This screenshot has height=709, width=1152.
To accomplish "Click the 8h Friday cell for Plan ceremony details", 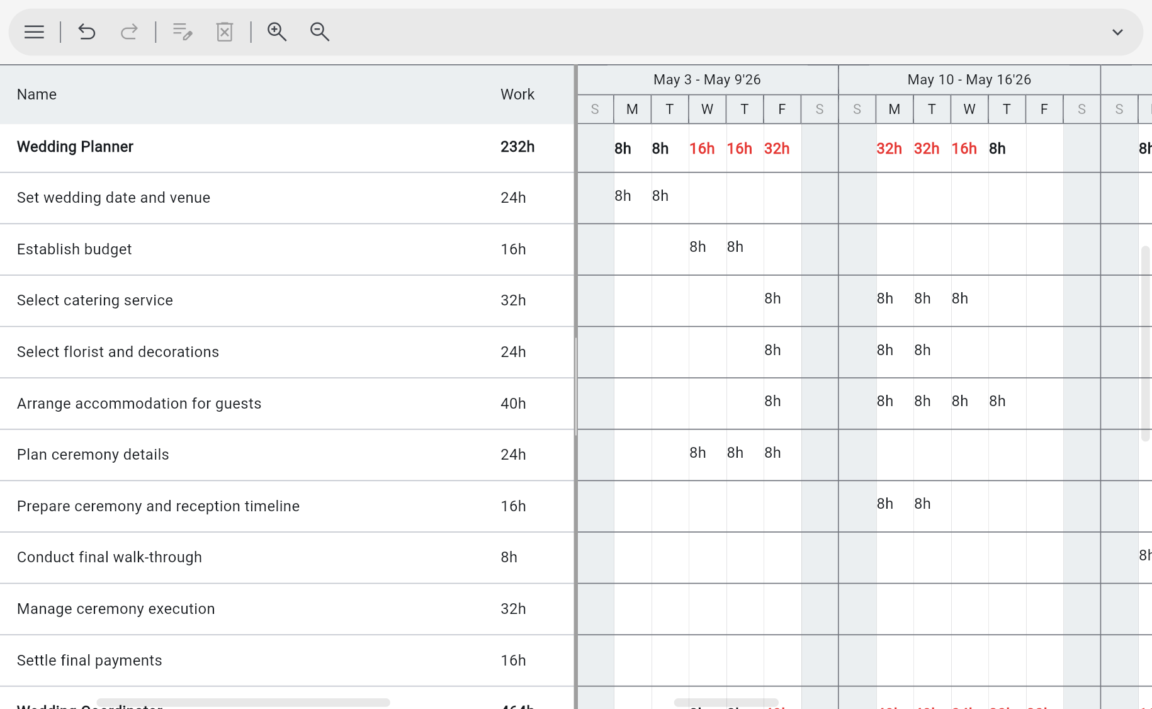I will point(772,453).
